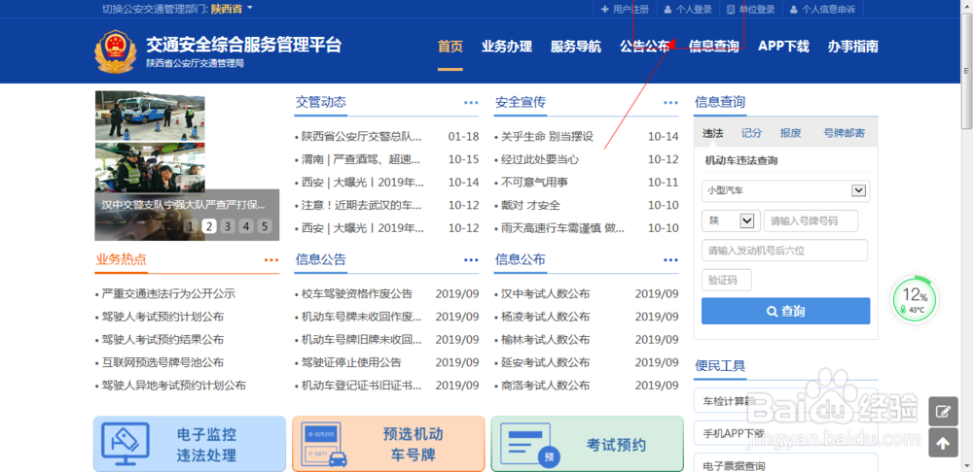Open 校车驾驶资格作废公告 link
The width and height of the screenshot is (973, 472).
pyautogui.click(x=357, y=293)
